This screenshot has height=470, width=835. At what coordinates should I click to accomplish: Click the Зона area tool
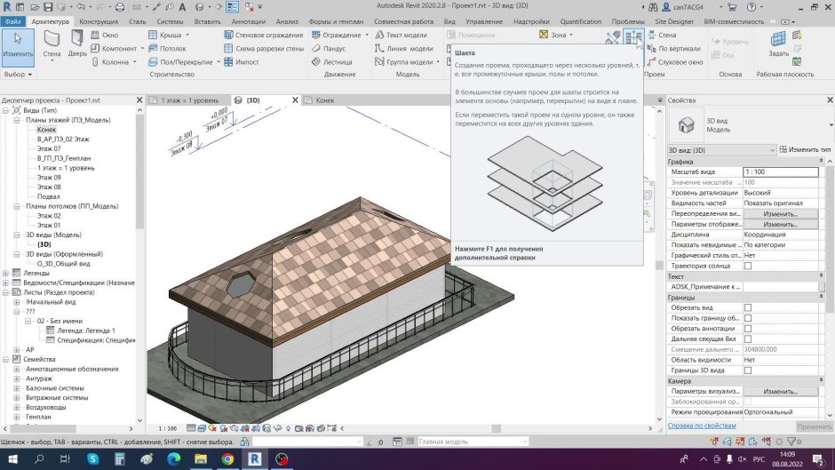tap(555, 35)
